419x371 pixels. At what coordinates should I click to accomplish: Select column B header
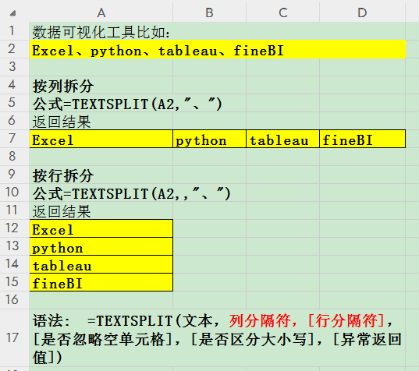point(209,12)
